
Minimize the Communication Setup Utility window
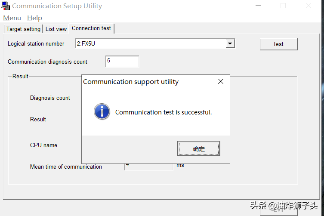258,6
